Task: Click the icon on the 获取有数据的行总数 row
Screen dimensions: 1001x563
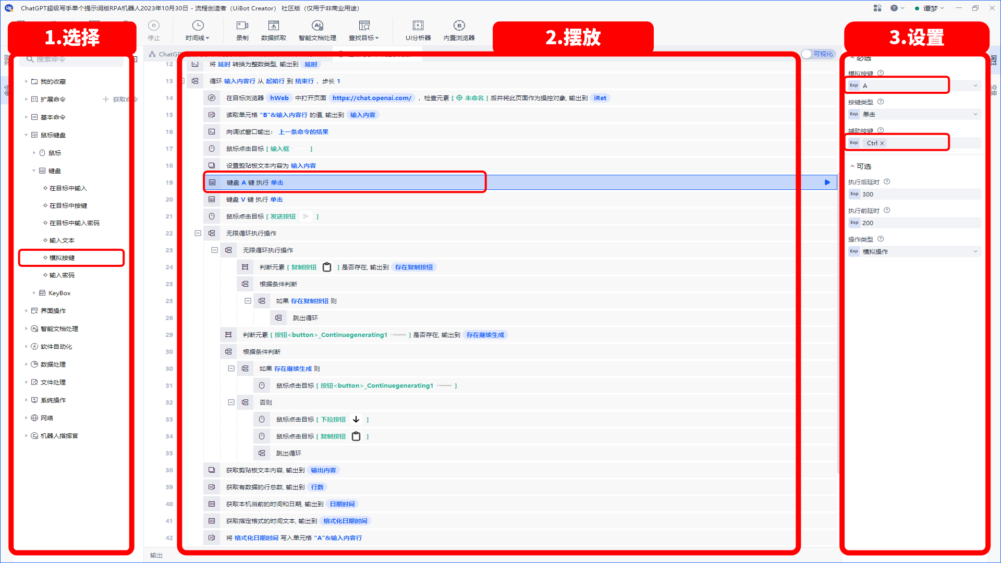Action: (x=212, y=487)
